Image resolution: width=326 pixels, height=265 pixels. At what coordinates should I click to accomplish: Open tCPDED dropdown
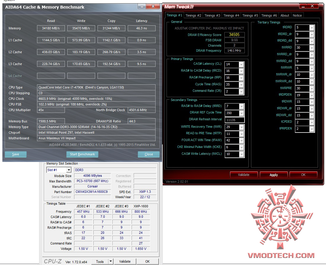pos(312,122)
